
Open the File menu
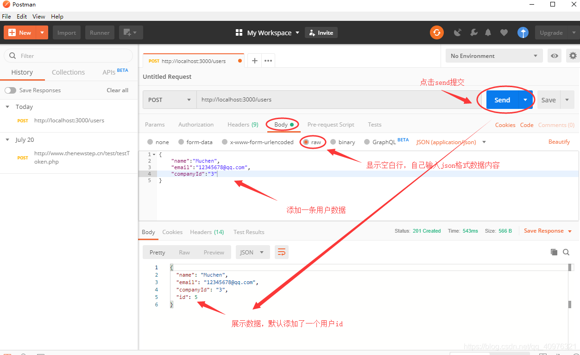(x=6, y=16)
